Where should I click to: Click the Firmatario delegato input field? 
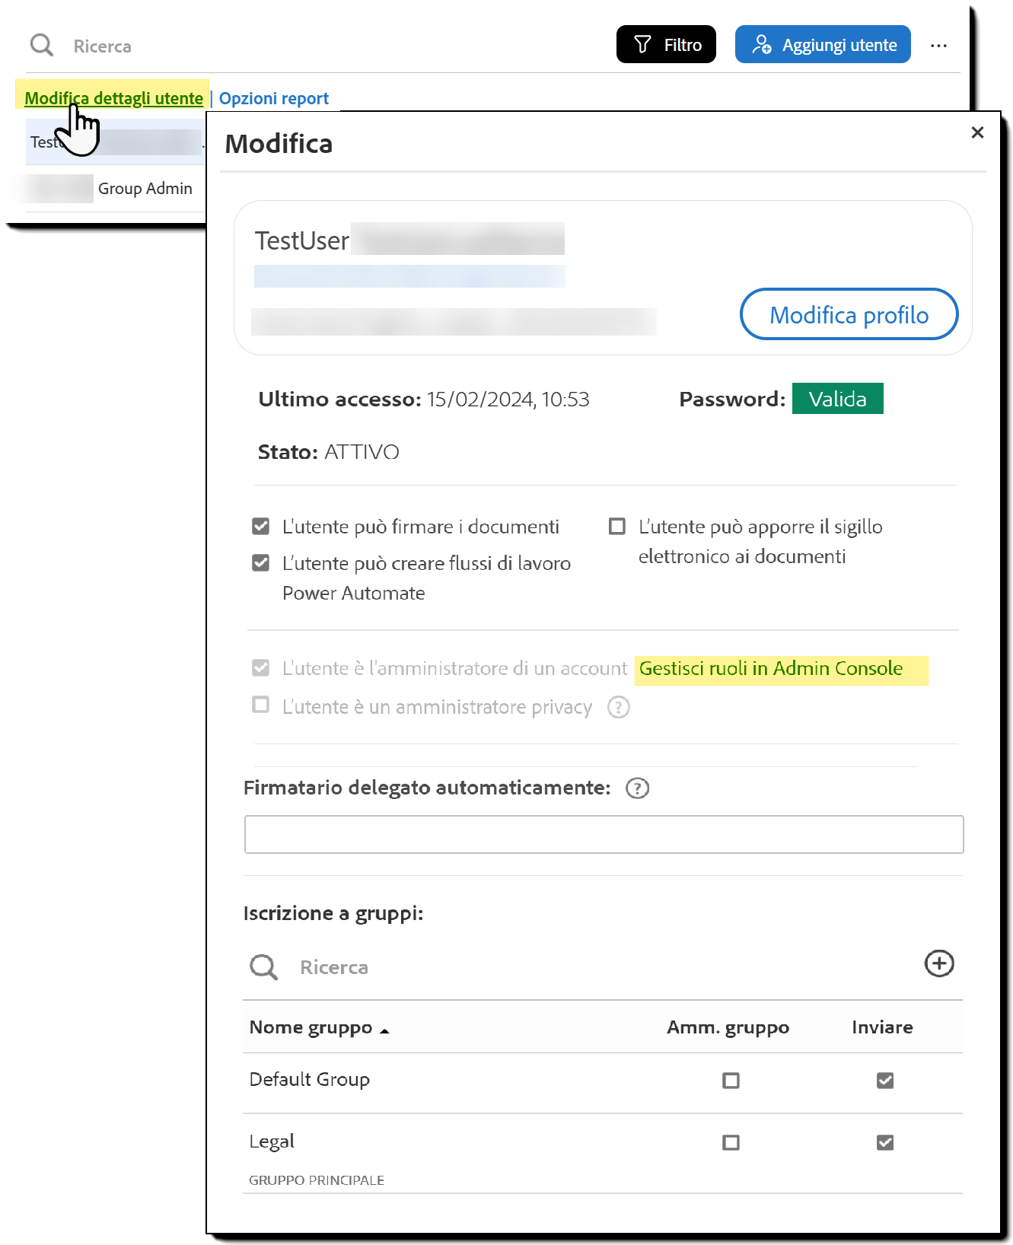(x=604, y=835)
